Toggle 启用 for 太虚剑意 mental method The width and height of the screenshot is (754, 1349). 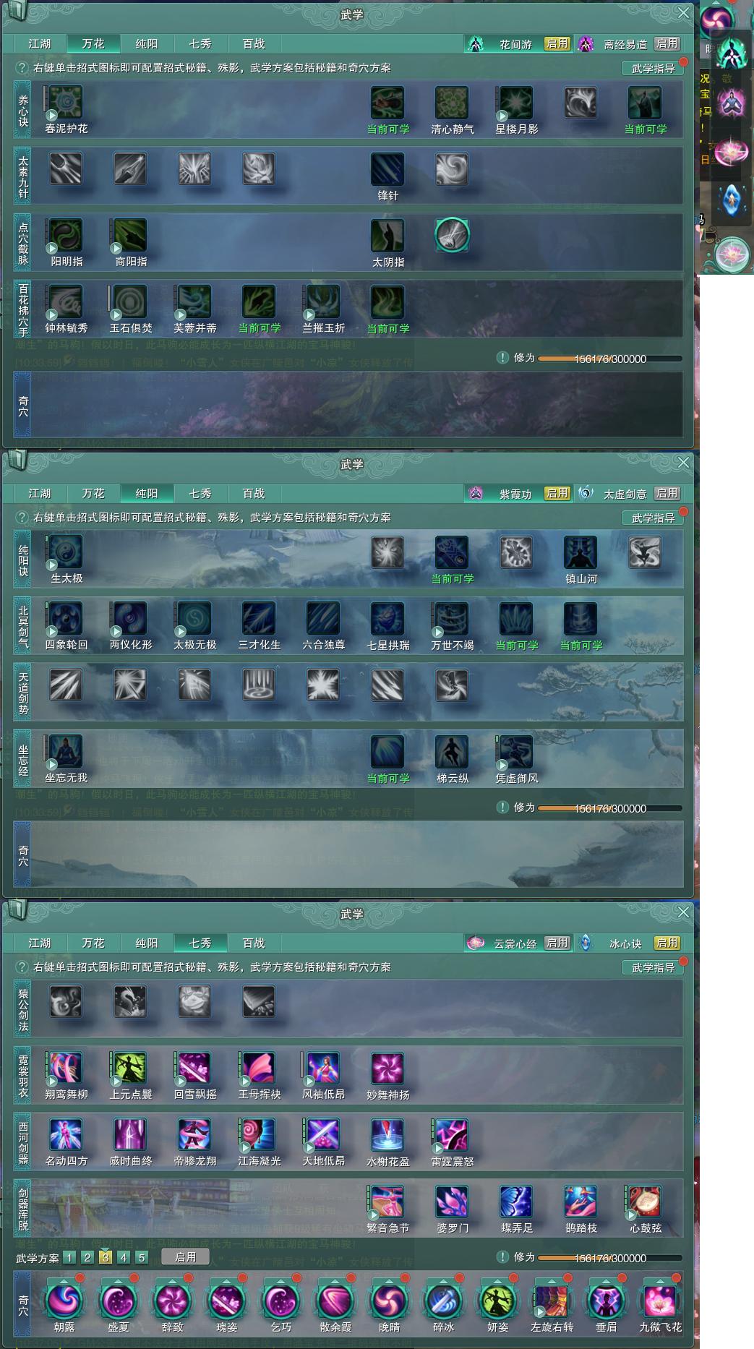667,493
